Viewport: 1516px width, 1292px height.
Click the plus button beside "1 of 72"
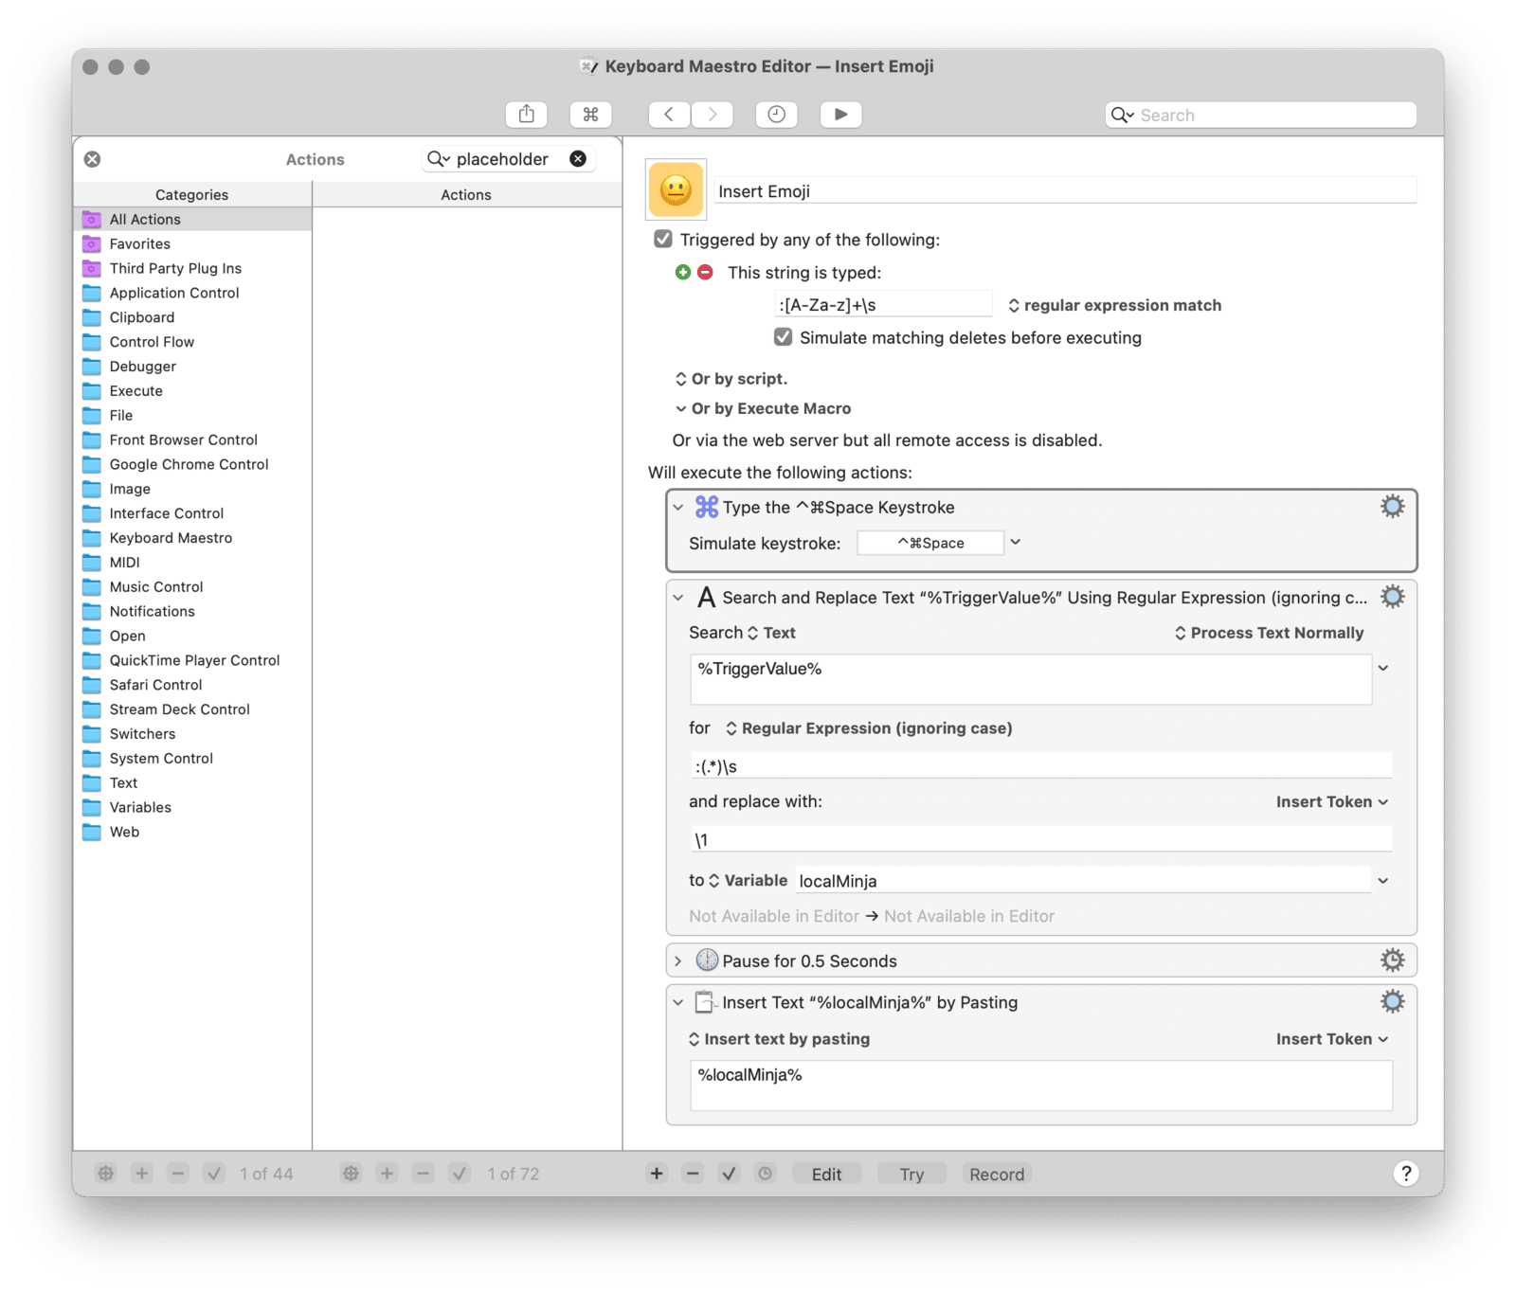pyautogui.click(x=387, y=1174)
